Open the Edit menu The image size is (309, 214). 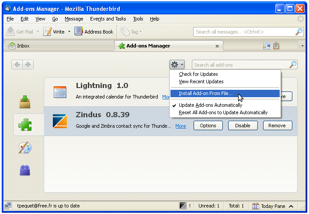(x=24, y=19)
